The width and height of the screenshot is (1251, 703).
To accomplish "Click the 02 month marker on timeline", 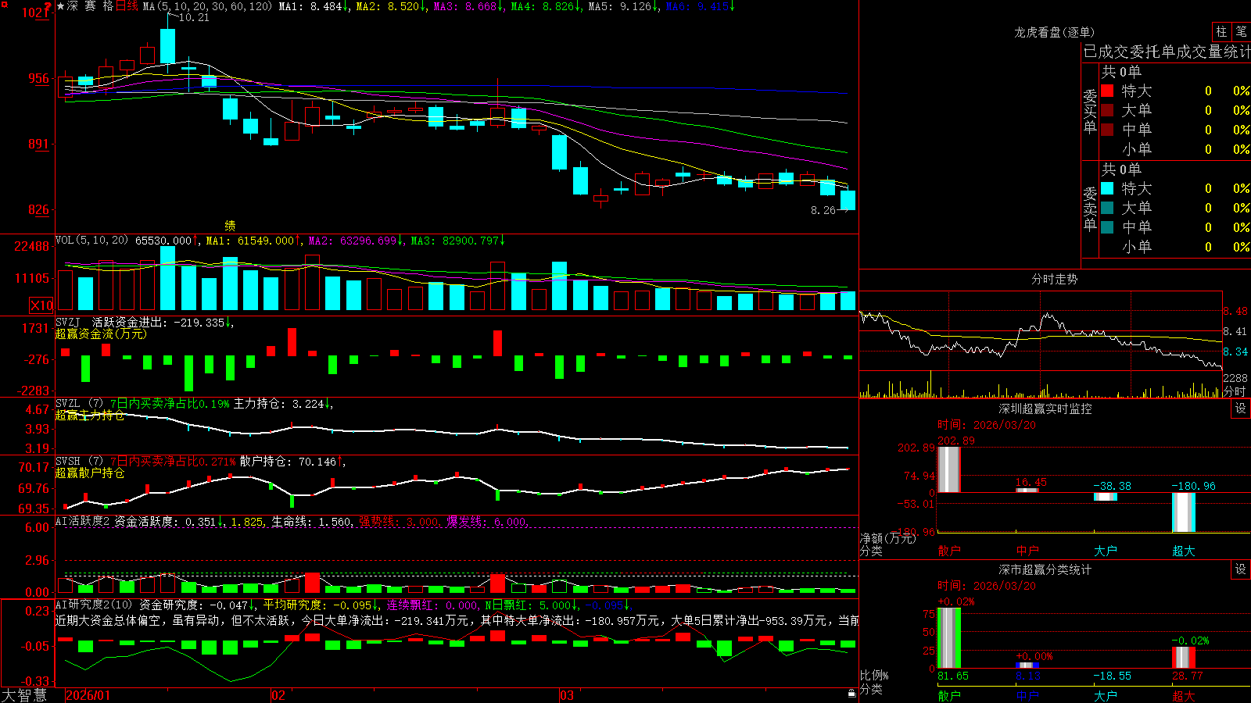I will (278, 695).
